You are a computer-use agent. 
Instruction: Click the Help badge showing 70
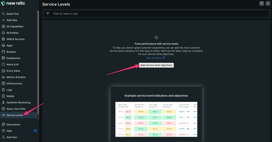[x=35, y=131]
